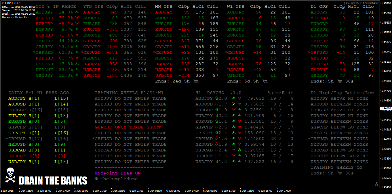The image size is (392, 194).
Task: Toggle the TRAINING WHEELS ON label
Action: coord(336,168)
